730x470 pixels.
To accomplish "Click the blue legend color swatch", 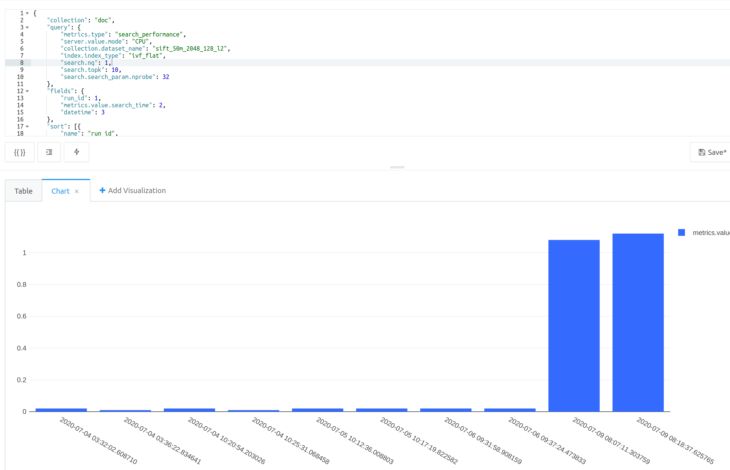I will pos(682,232).
